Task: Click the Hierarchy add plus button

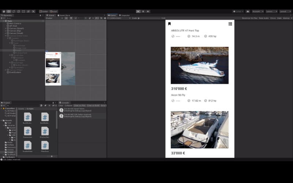Action: (2, 18)
